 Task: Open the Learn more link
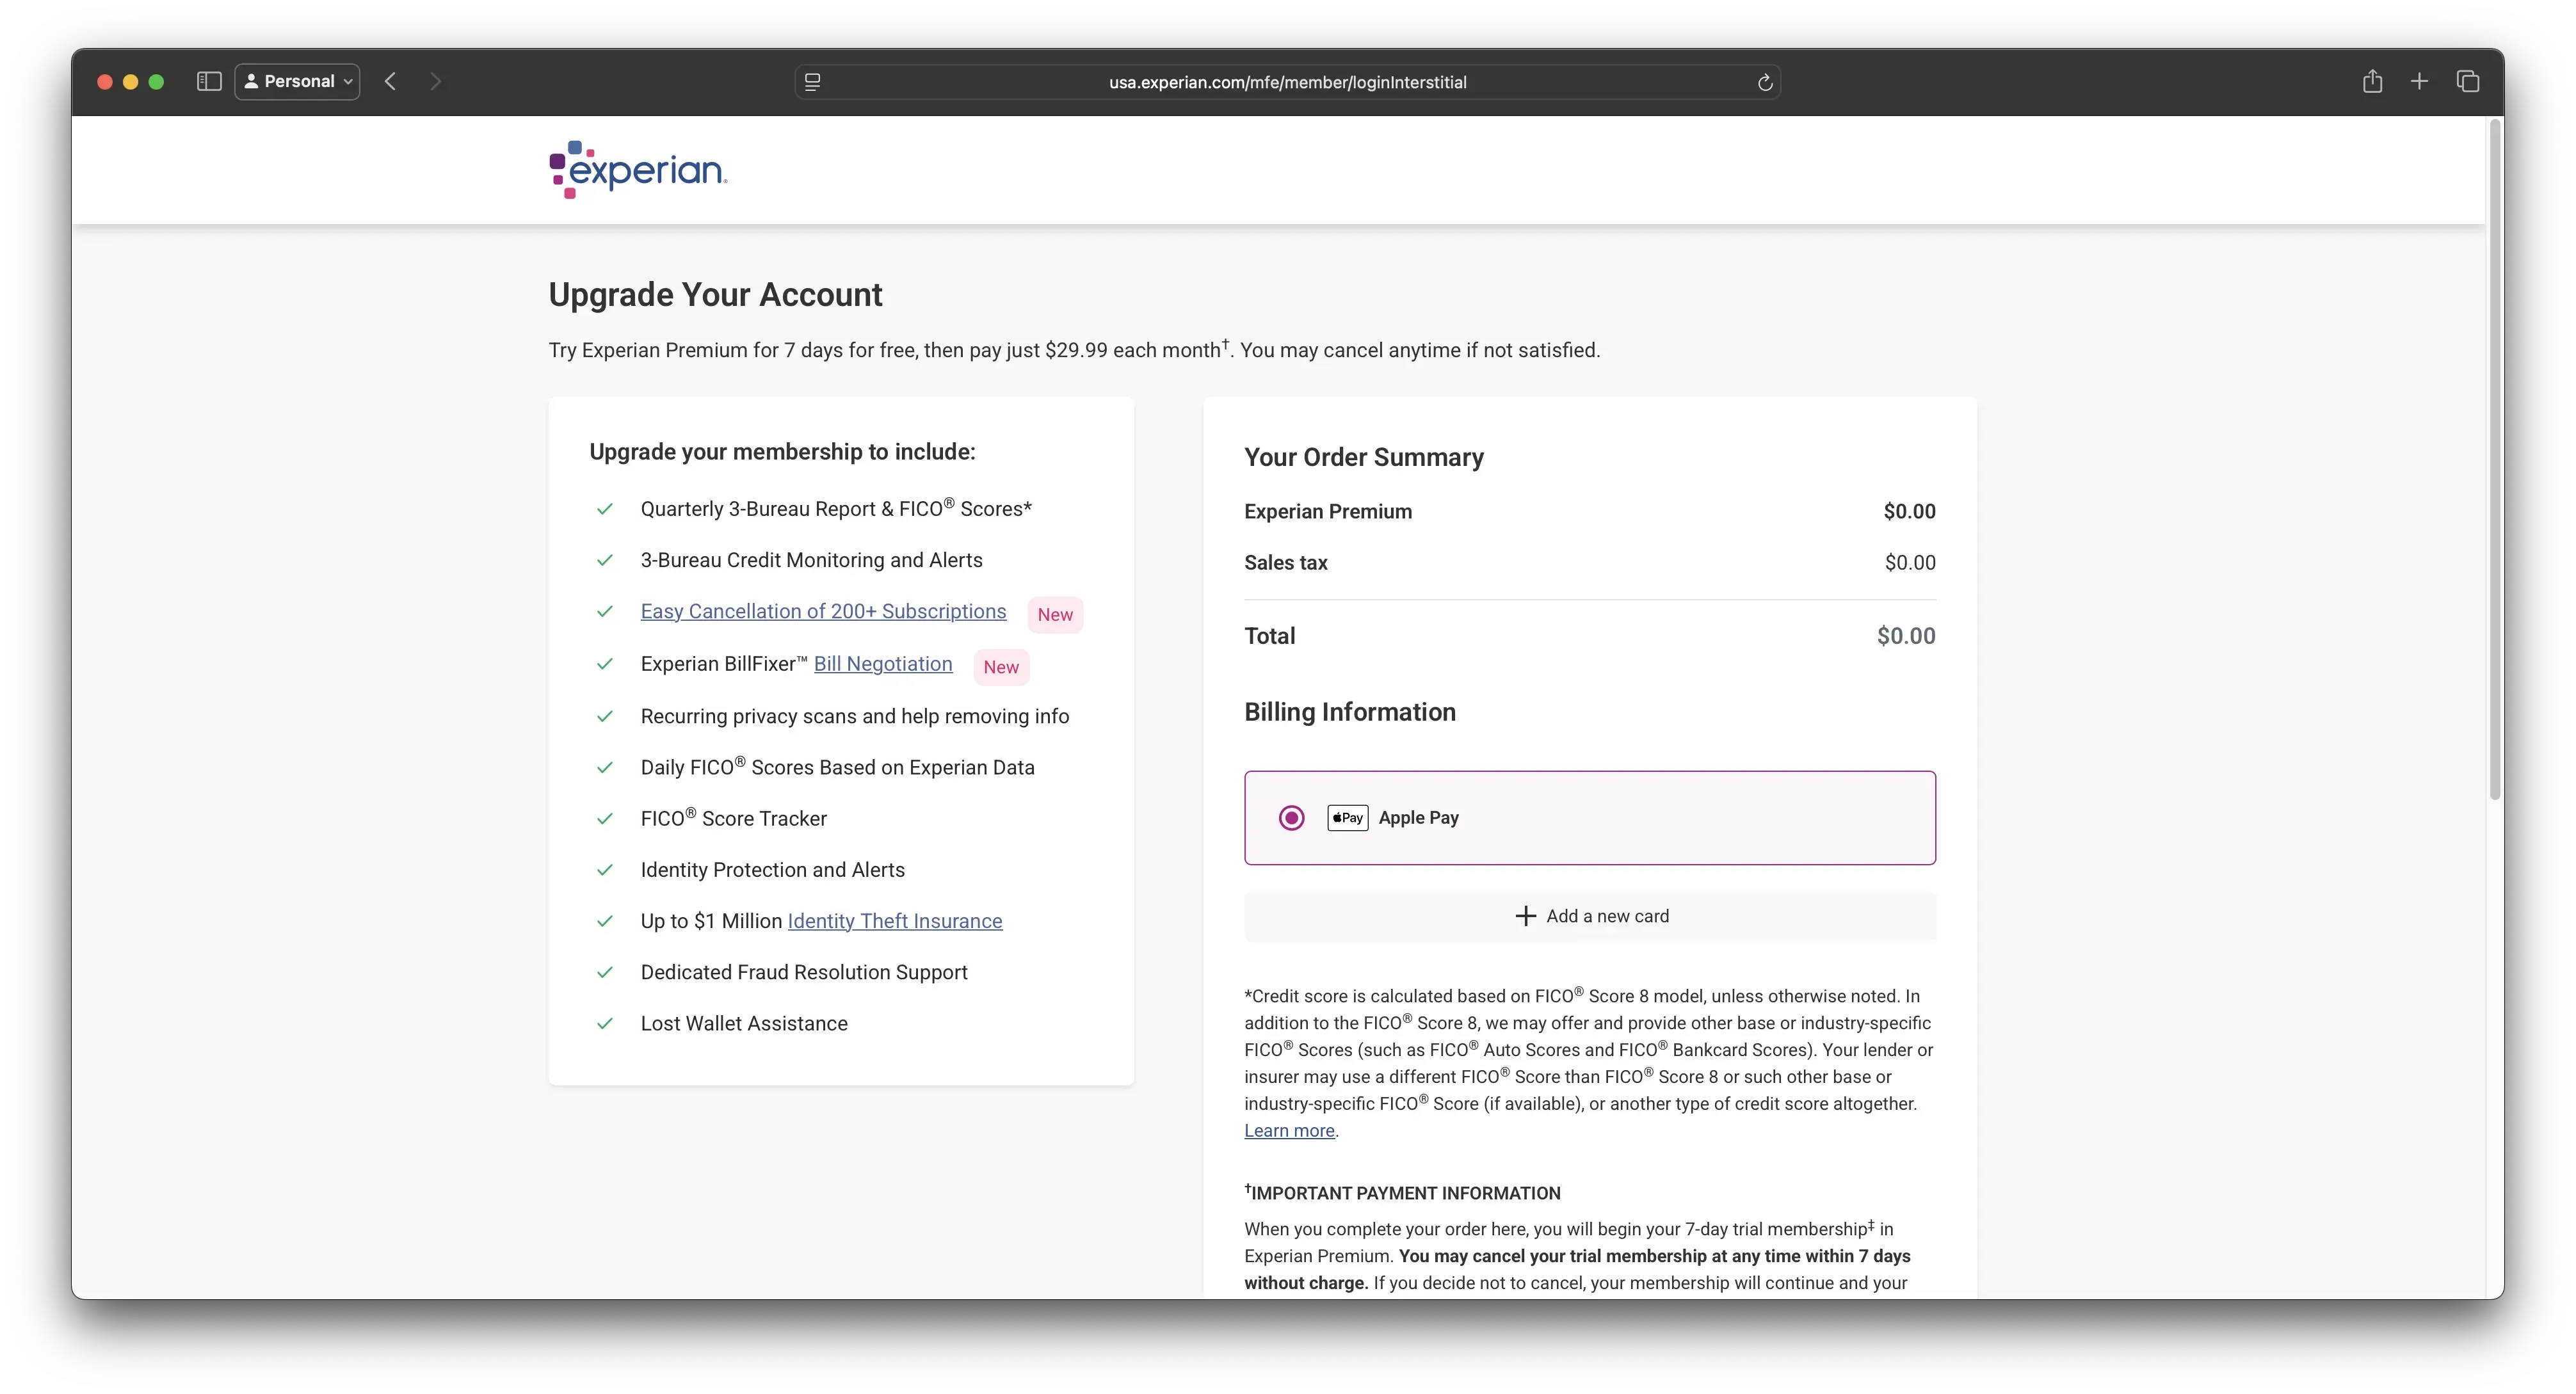pos(1289,1131)
